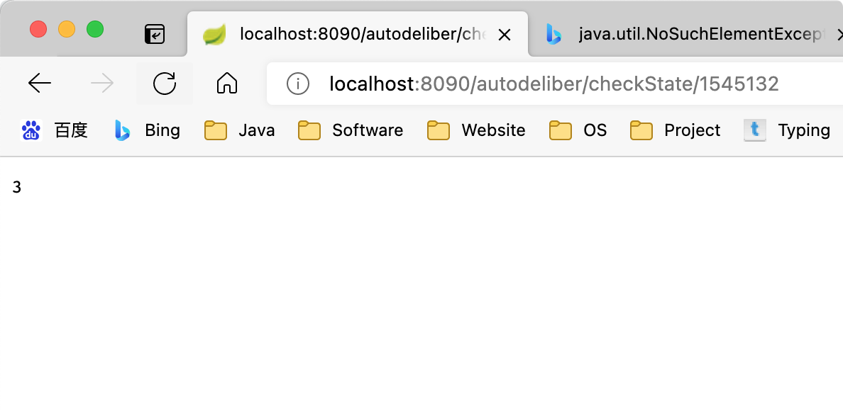Switch to the localhost:8090/autodeliber tab
The height and width of the screenshot is (415, 843).
pyautogui.click(x=358, y=34)
